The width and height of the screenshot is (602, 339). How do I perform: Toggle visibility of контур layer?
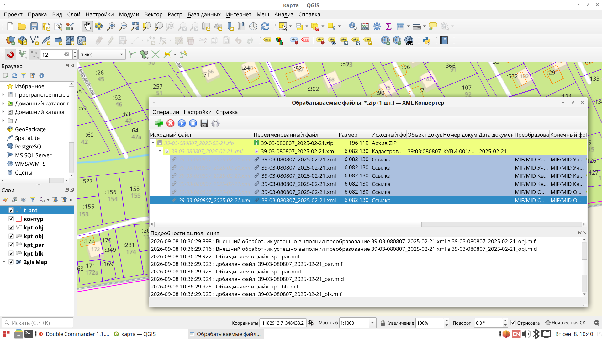(x=11, y=219)
